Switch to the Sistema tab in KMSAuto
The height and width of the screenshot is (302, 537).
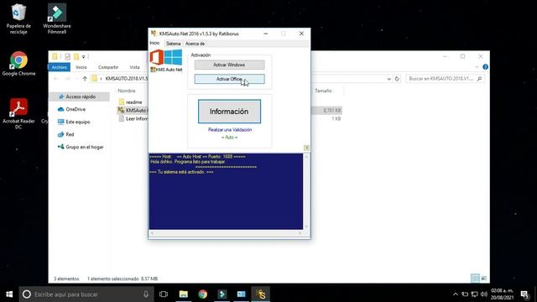pyautogui.click(x=174, y=44)
